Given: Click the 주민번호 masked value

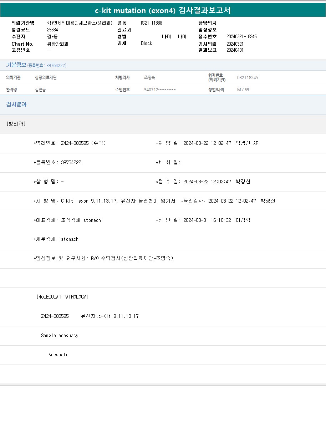Looking at the screenshot, I should coord(160,90).
